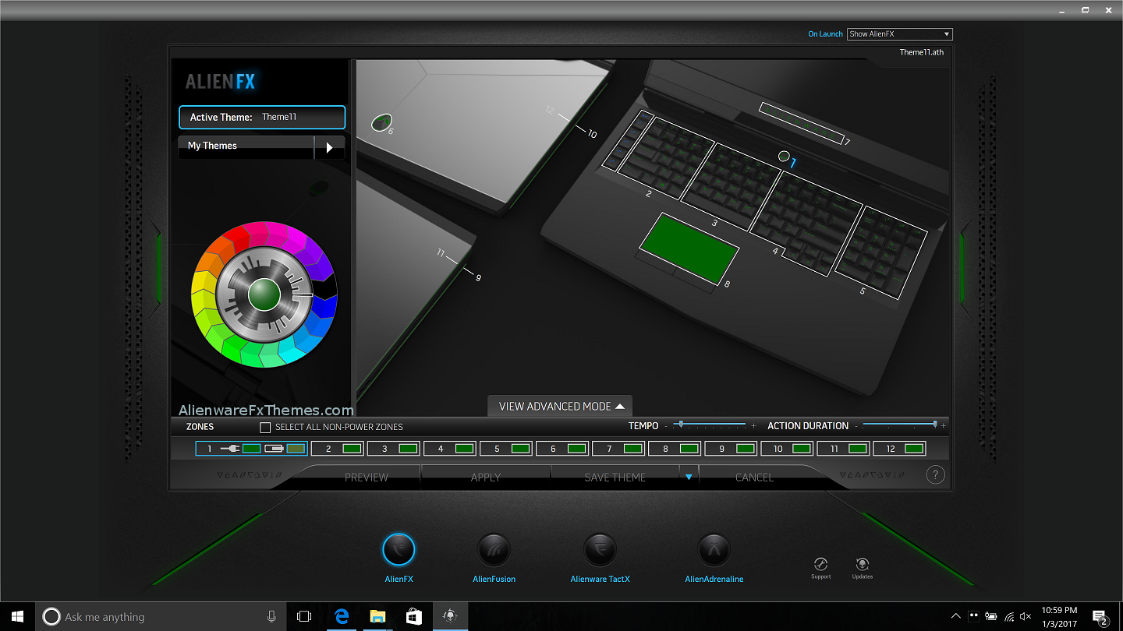Viewport: 1123px width, 631px height.
Task: Click the Action Duration slider handle
Action: tap(935, 424)
